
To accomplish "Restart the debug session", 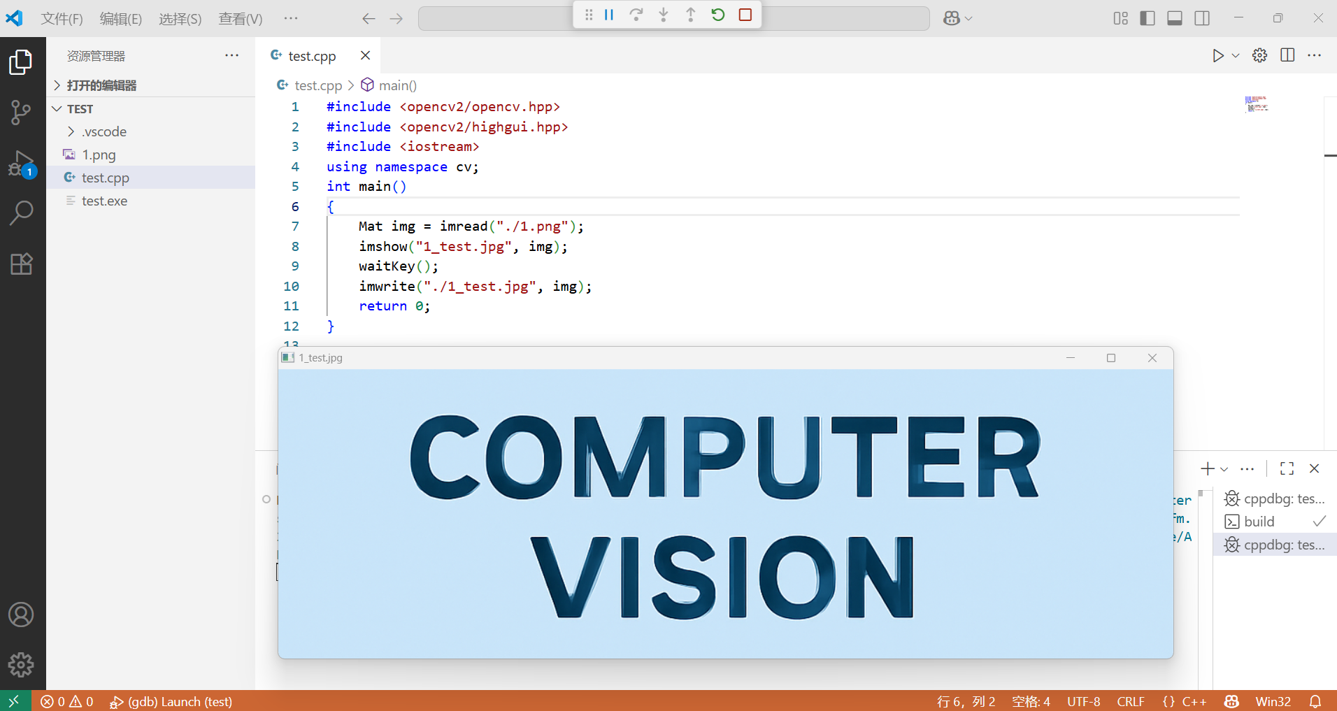I will point(718,14).
